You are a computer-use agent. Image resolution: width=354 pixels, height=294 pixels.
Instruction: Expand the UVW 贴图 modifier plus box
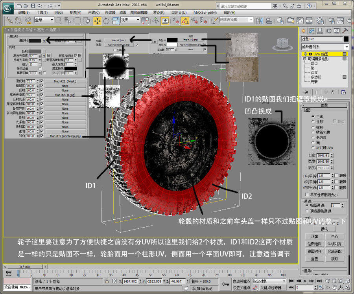[x=310, y=54]
